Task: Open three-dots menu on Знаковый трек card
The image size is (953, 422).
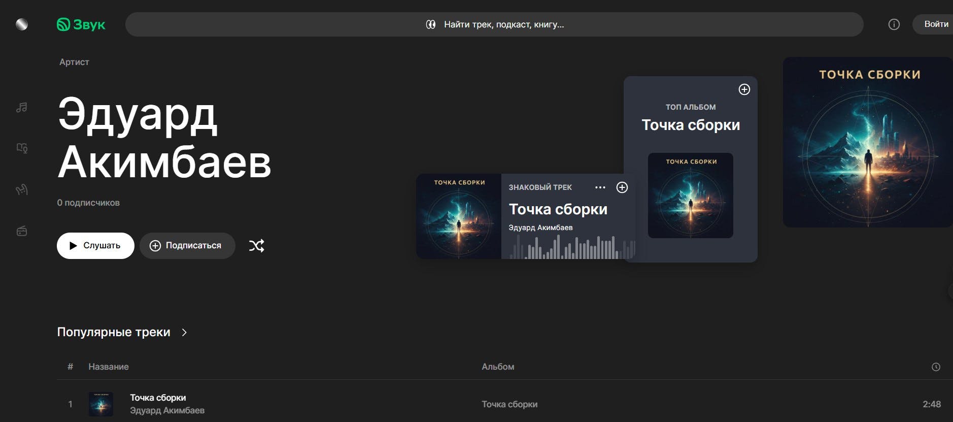Action: (x=600, y=187)
